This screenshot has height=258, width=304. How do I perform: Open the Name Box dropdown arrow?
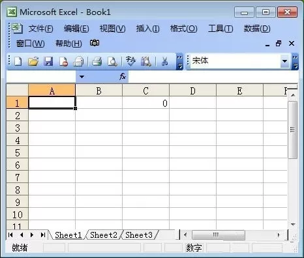tap(82, 77)
